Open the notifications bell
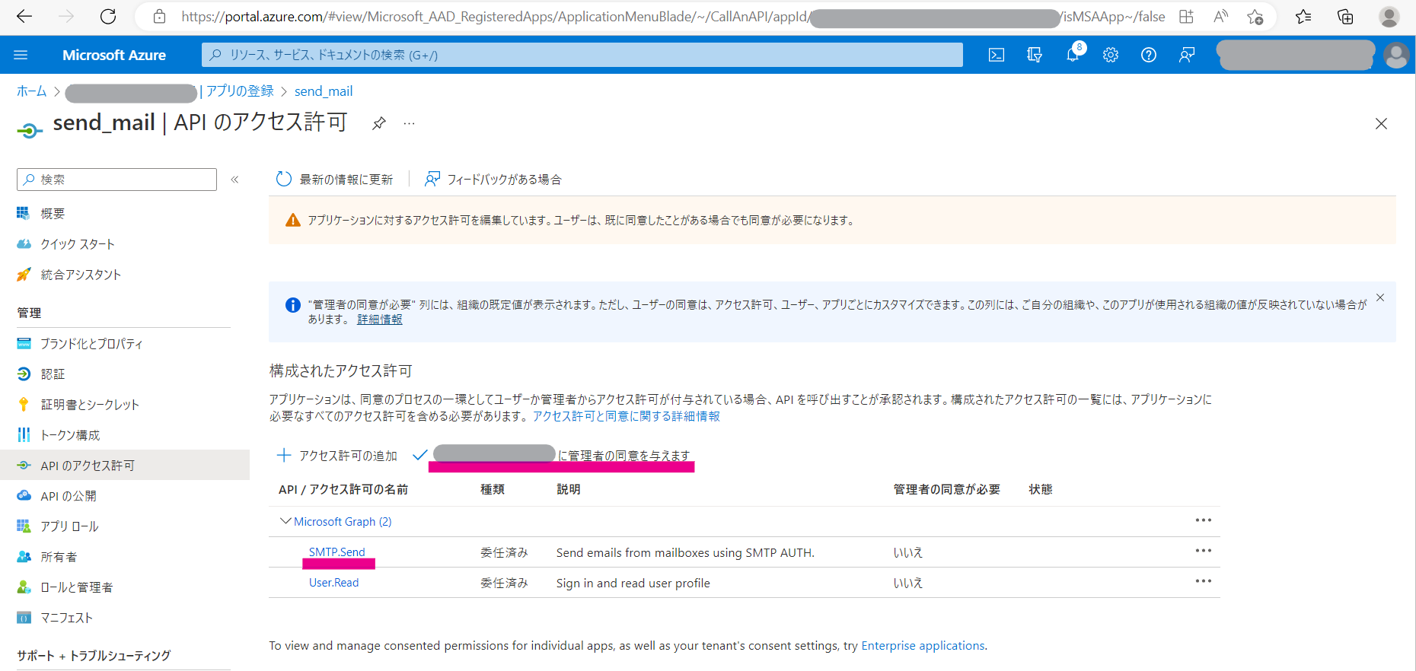This screenshot has width=1416, height=671. [x=1073, y=55]
